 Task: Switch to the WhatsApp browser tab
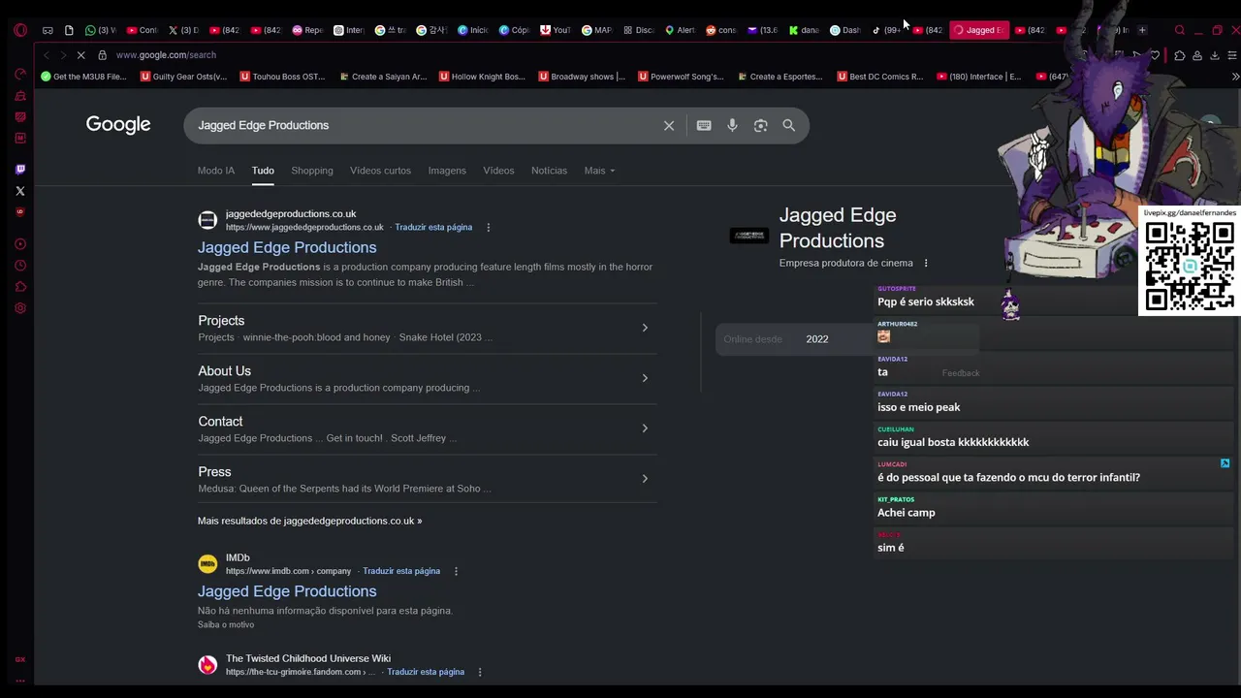click(100, 30)
